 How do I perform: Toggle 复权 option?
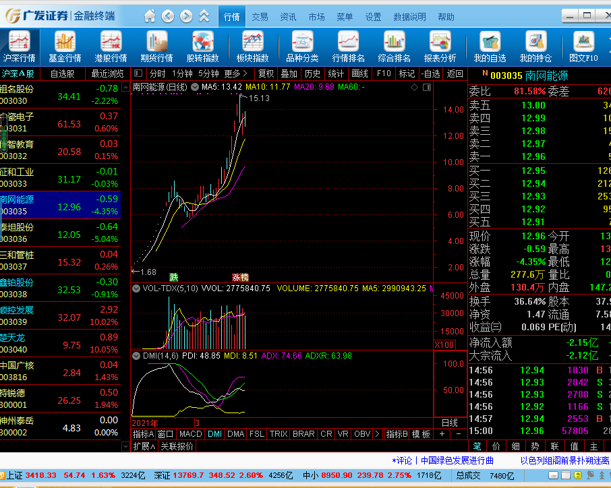click(x=266, y=73)
